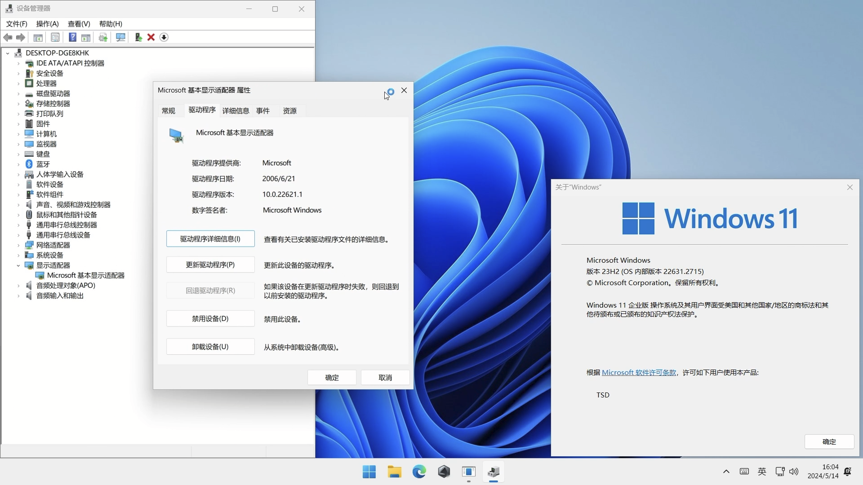Click the red X Uninstall device toolbar icon

coord(151,37)
